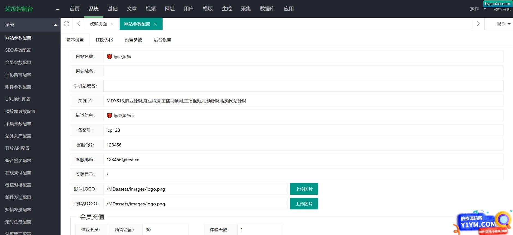Click the 备案号 input field

[x=303, y=130]
